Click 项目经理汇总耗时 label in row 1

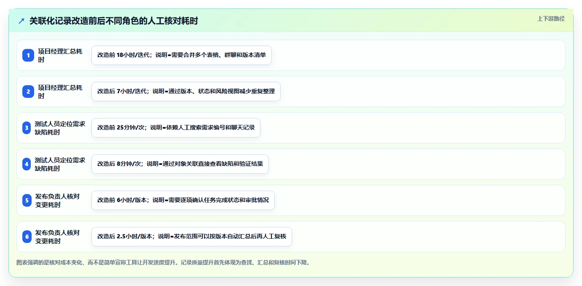[60, 55]
